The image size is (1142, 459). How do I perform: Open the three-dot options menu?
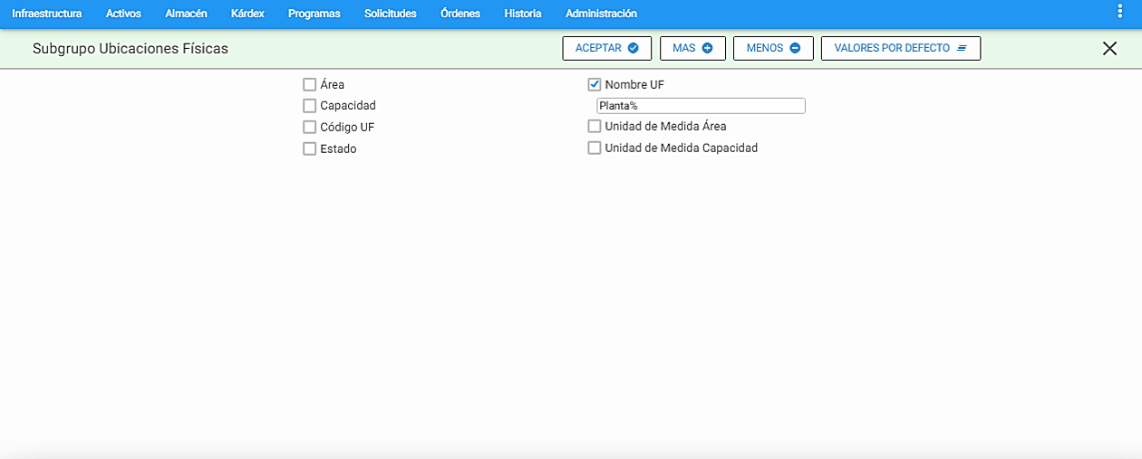1120,11
